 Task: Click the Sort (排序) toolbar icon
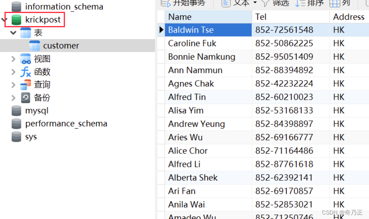(300, 3)
